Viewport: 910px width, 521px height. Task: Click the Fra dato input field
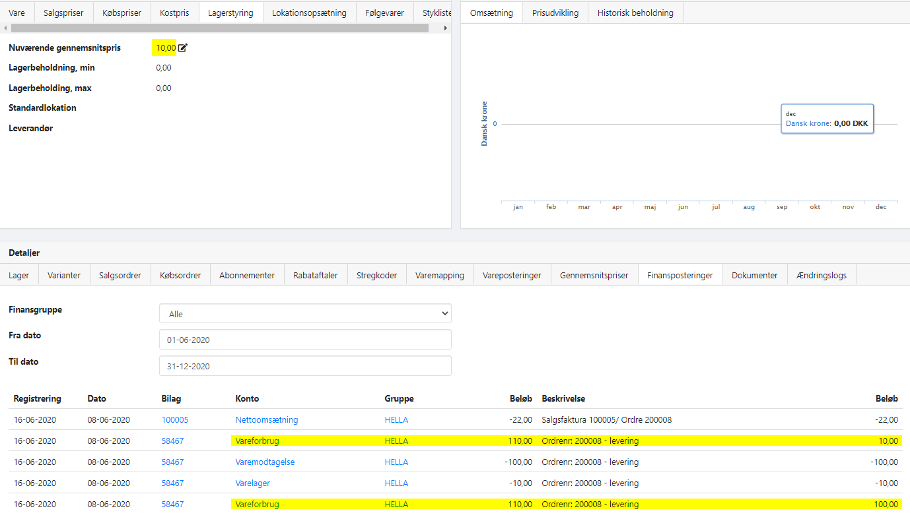coord(305,340)
